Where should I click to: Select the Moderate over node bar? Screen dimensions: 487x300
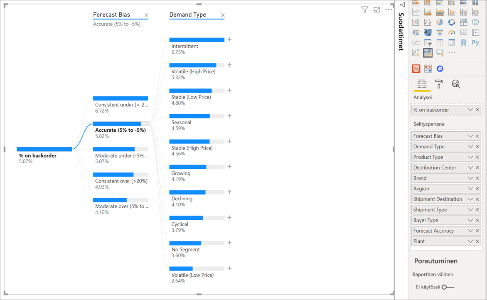click(121, 200)
